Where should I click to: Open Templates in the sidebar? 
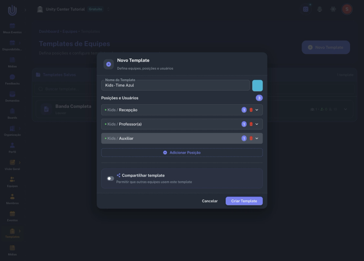[x=12, y=233]
